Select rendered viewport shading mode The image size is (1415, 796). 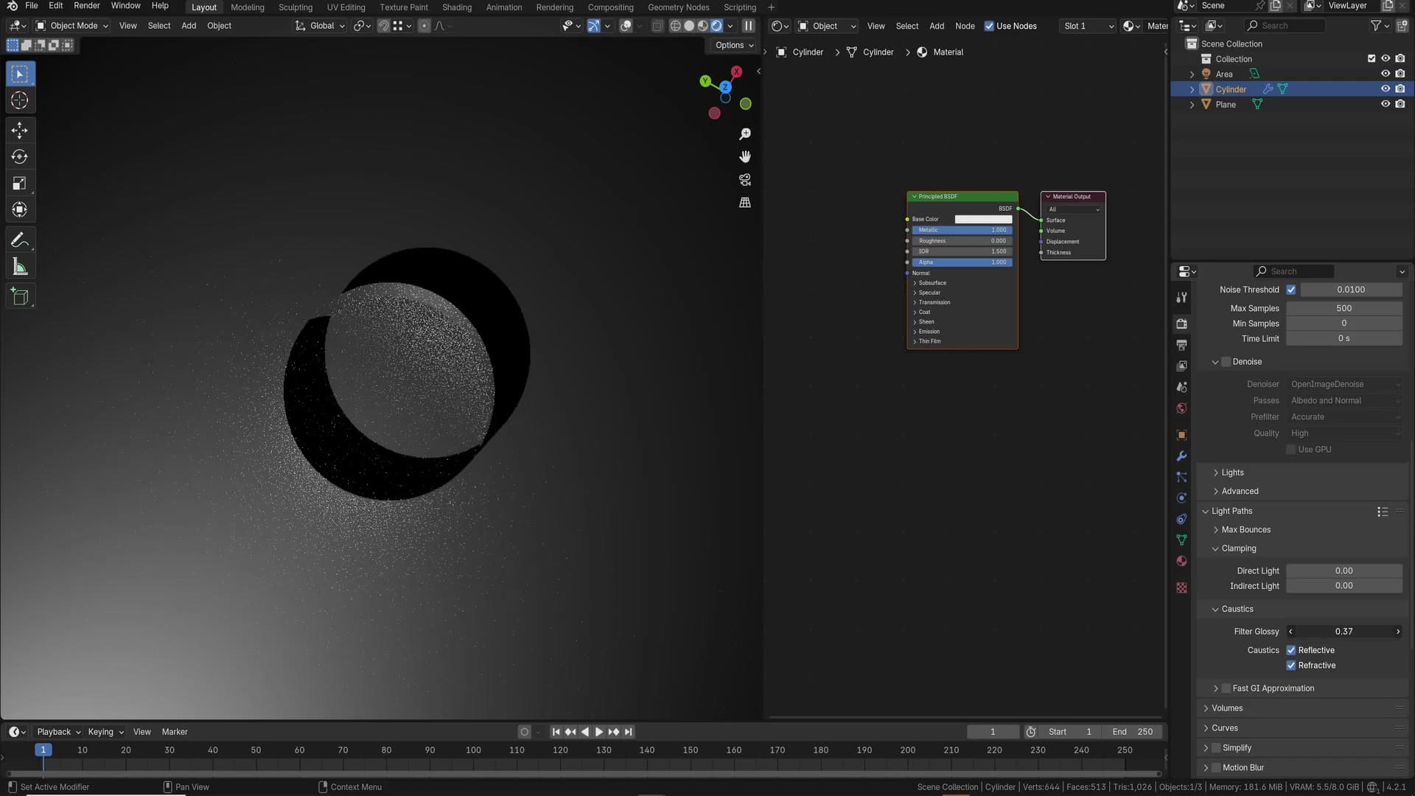tap(716, 26)
